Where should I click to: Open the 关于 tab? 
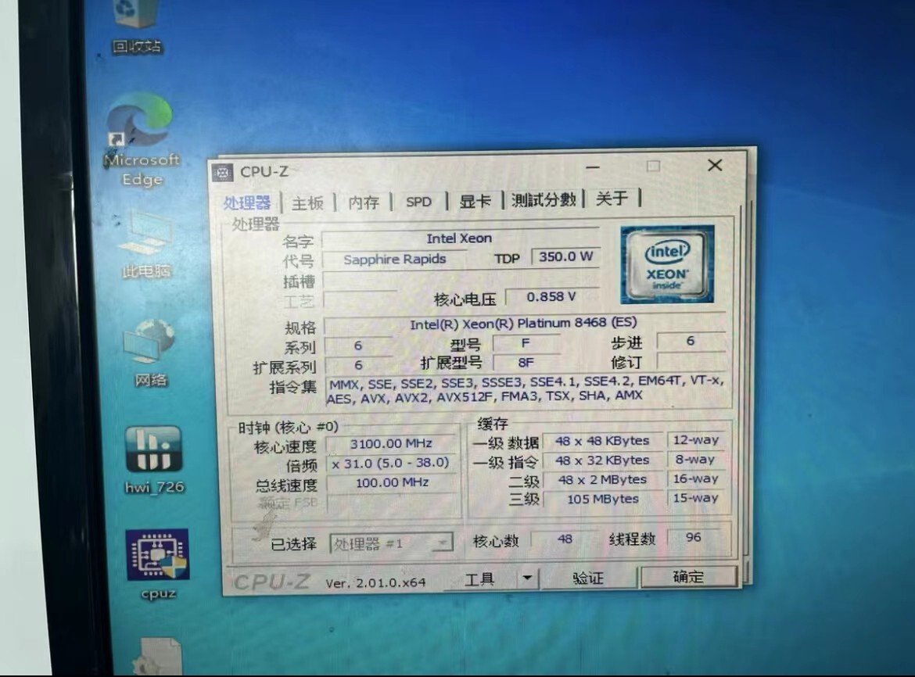[612, 199]
